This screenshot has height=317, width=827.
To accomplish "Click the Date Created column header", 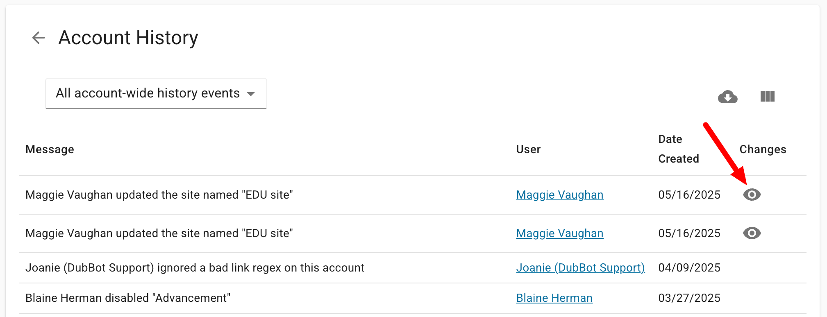I will 678,149.
